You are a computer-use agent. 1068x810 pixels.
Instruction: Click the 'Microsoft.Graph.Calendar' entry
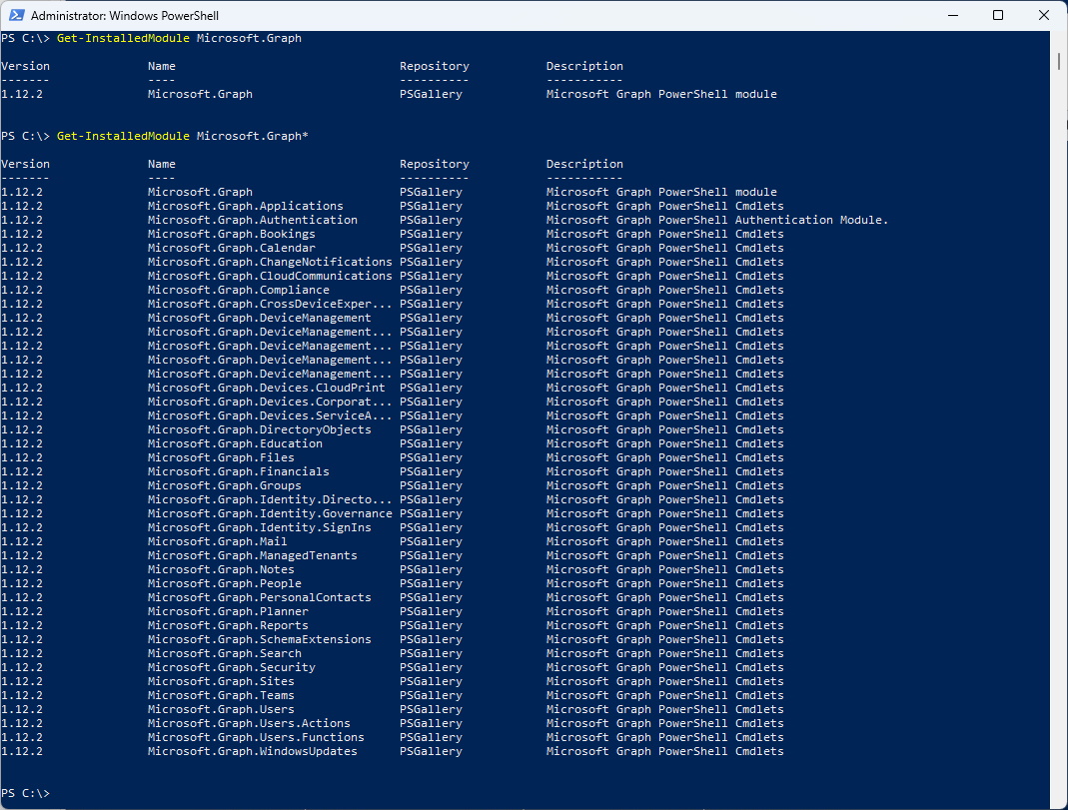(x=232, y=248)
